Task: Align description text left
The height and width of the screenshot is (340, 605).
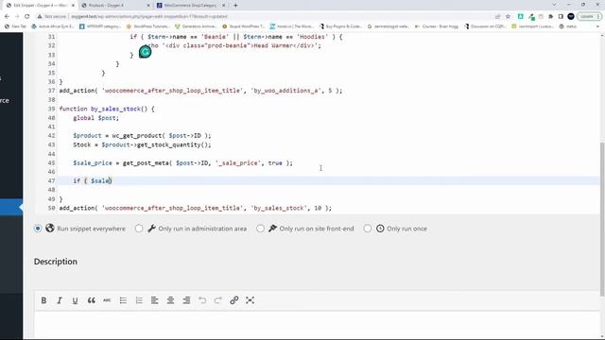Action: [x=155, y=300]
